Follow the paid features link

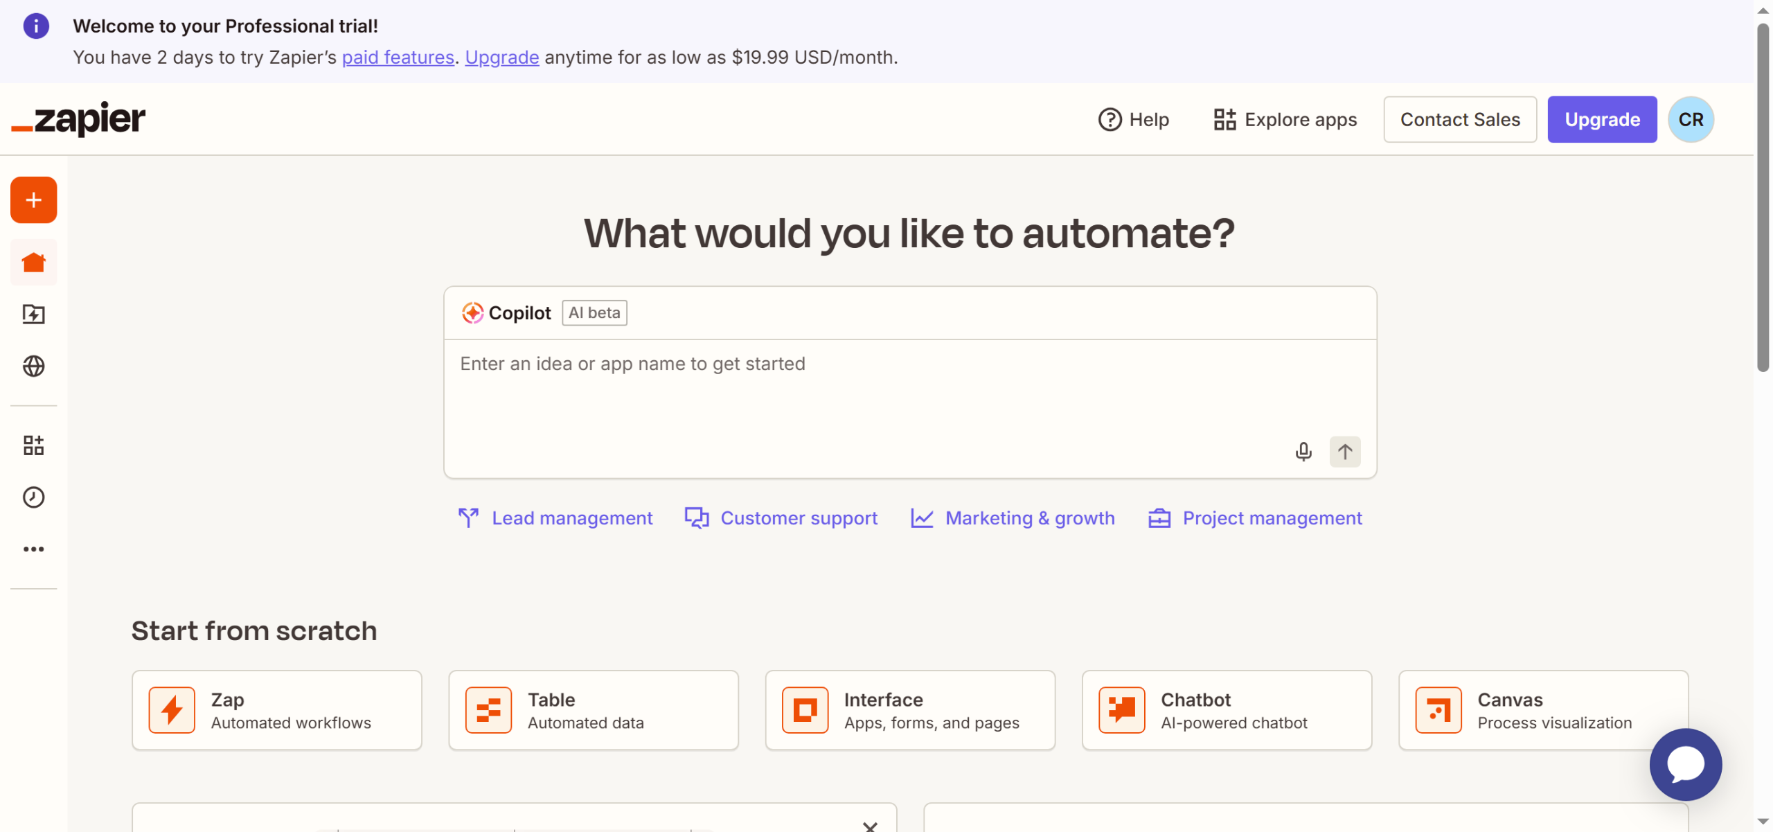[x=398, y=57]
